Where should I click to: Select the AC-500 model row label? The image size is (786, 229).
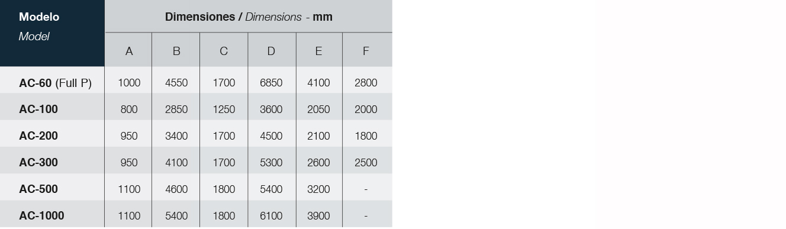[38, 189]
